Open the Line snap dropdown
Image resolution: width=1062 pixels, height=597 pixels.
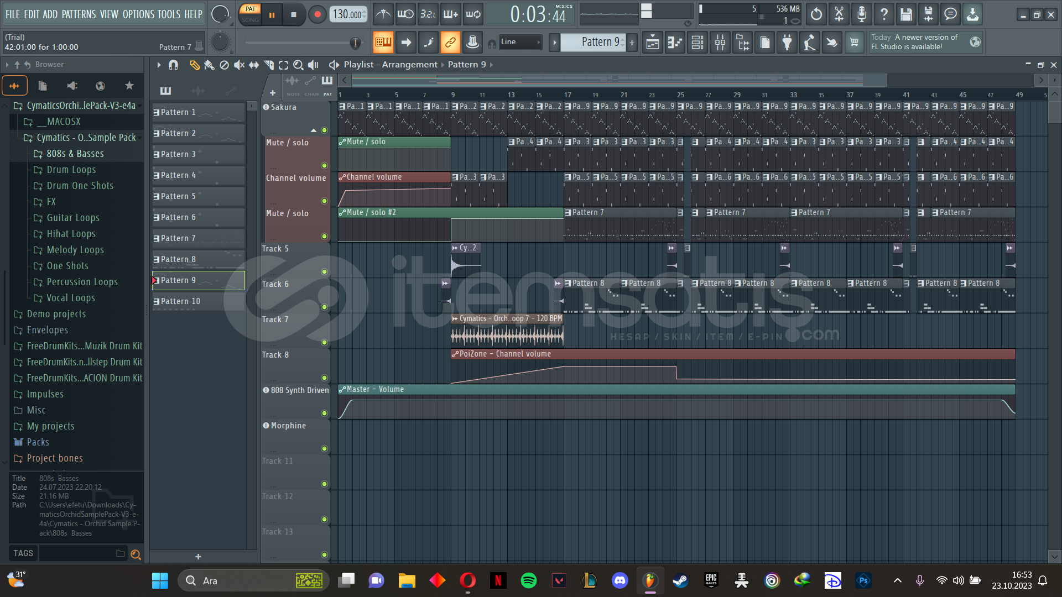520,42
